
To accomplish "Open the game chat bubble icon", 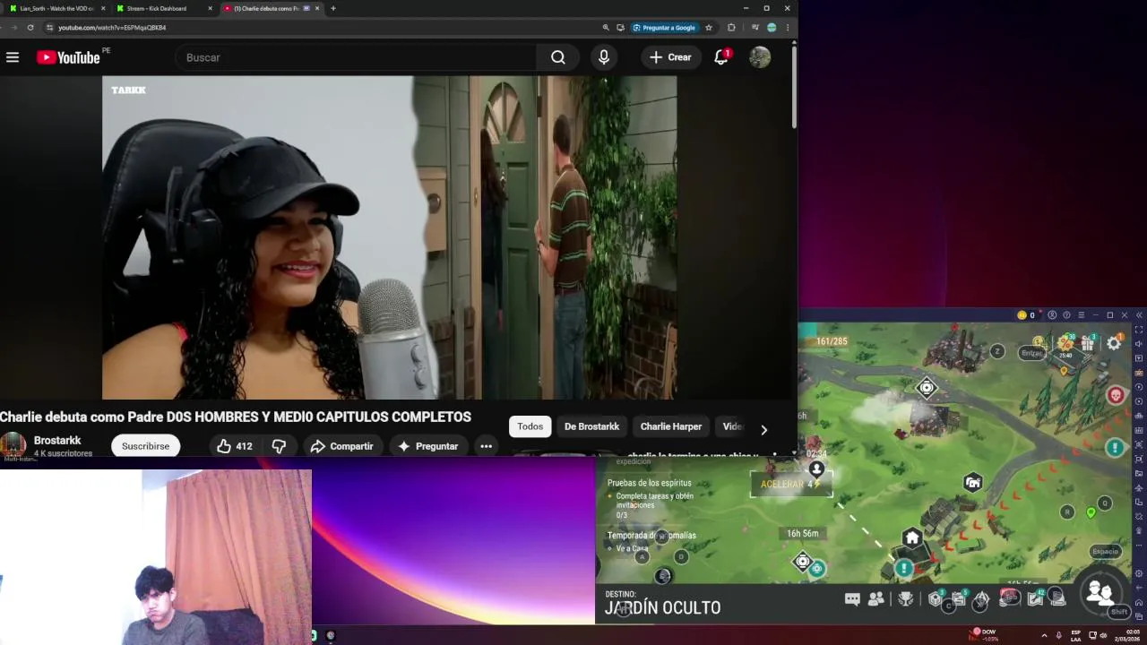I will (x=852, y=599).
